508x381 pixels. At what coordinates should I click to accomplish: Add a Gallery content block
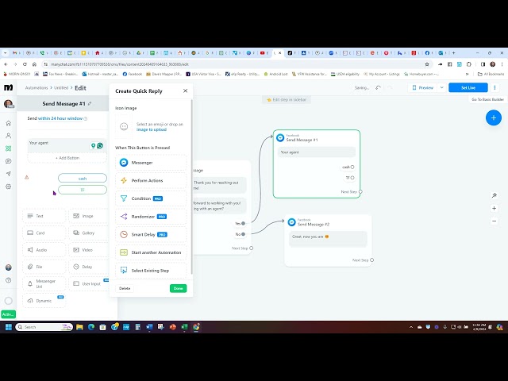point(89,233)
